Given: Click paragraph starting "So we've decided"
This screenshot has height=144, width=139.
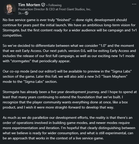Looking at the screenshot, I should pyautogui.click(x=69, y=53).
